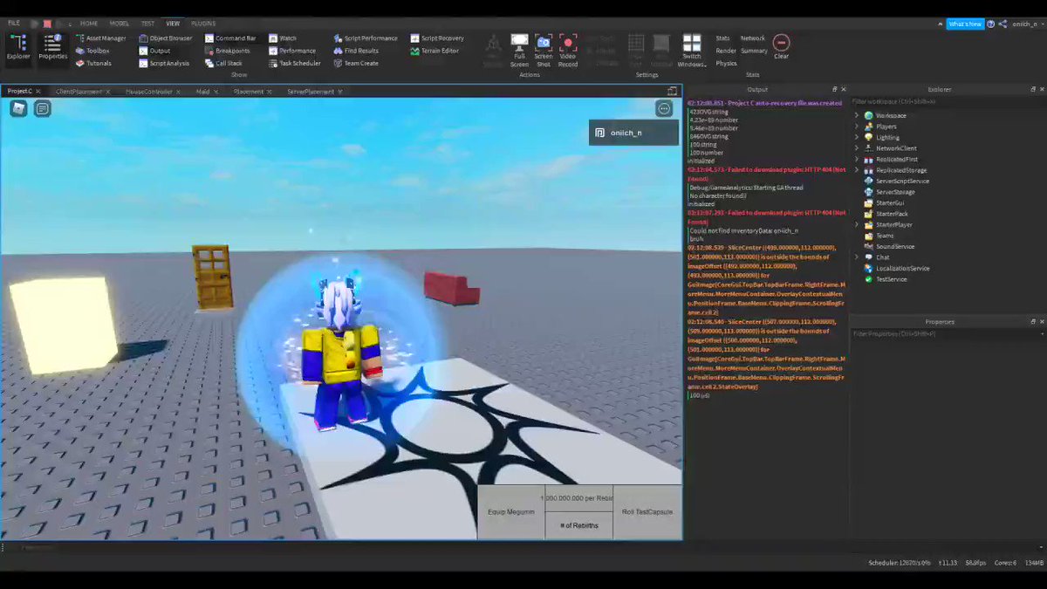Show Render stats
Screen dimensions: 1047x589
point(726,51)
